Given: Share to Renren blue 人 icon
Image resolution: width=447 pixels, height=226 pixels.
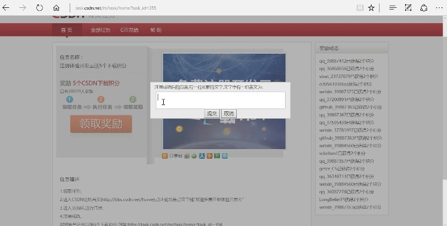Looking at the screenshot, I should point(202,156).
